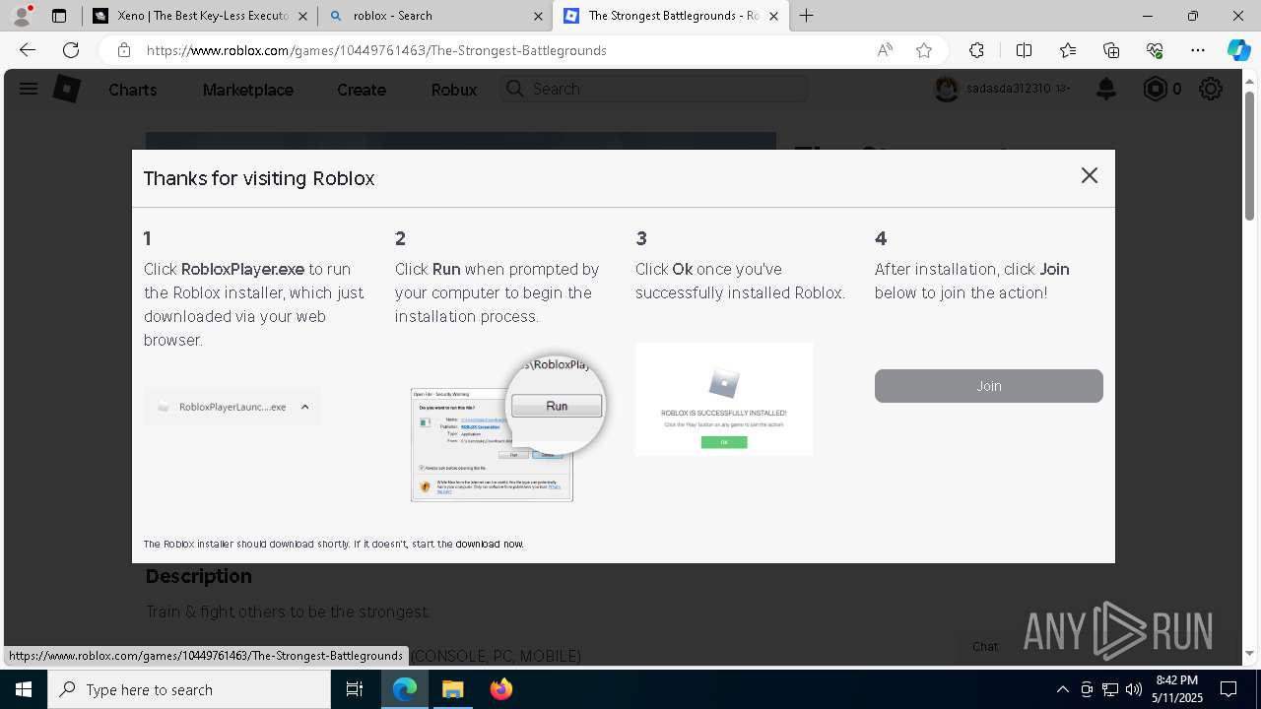Open the Robux page

453,90
